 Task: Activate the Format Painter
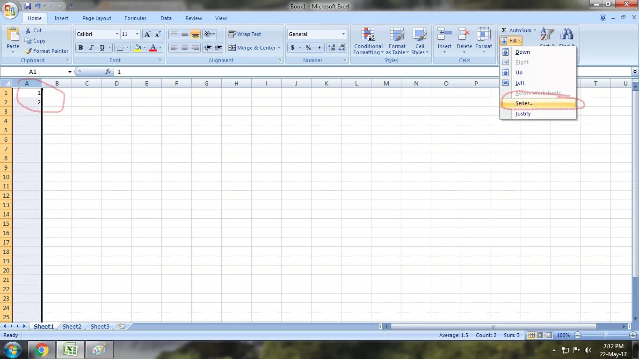click(x=46, y=51)
